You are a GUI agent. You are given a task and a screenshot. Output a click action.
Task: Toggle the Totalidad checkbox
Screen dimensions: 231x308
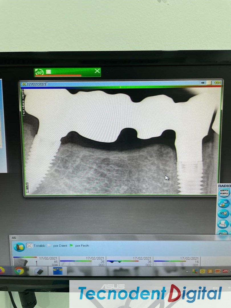pyautogui.click(x=29, y=246)
